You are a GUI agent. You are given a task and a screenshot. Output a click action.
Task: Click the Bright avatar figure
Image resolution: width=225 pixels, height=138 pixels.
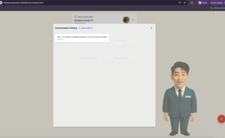coord(180,99)
